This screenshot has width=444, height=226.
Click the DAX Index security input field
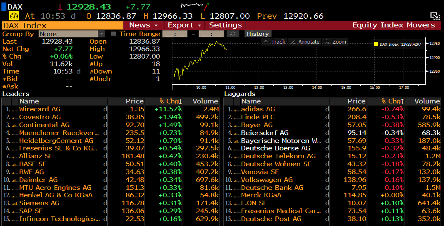62,25
